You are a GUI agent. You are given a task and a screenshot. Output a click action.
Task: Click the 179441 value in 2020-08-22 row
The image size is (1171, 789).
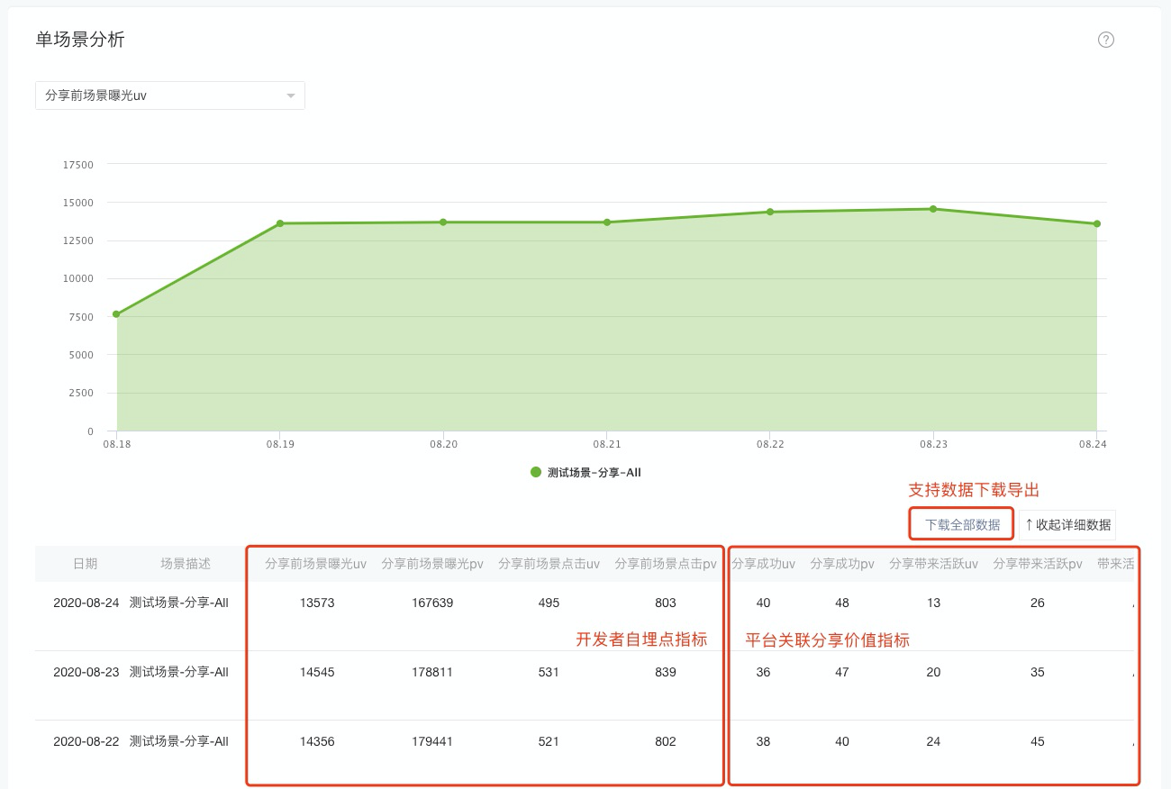(431, 741)
